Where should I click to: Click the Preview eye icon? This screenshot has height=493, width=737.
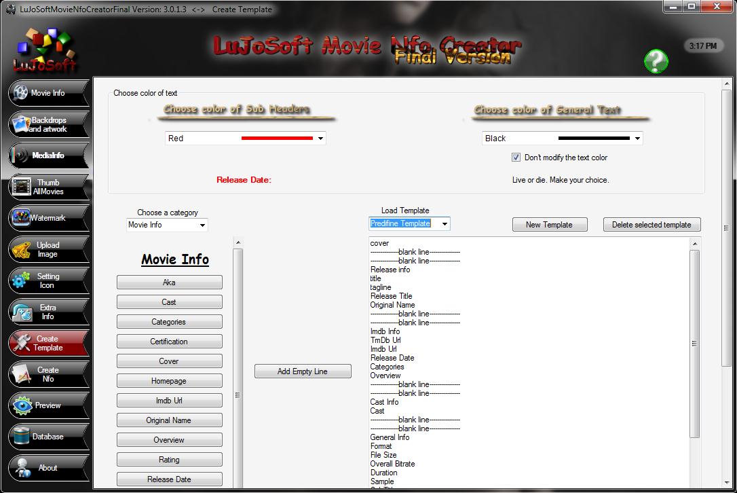[22, 405]
